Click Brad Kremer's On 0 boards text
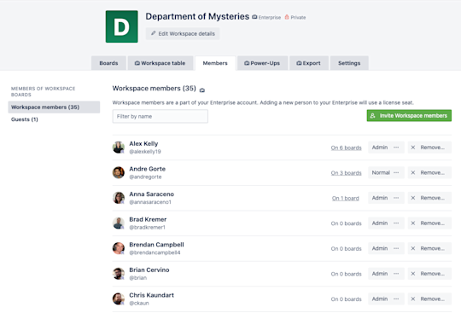The image size is (461, 313). pyautogui.click(x=346, y=223)
